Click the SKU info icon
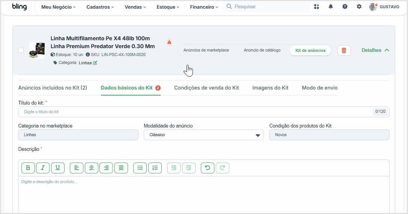This screenshot has height=214, width=408. click(88, 55)
